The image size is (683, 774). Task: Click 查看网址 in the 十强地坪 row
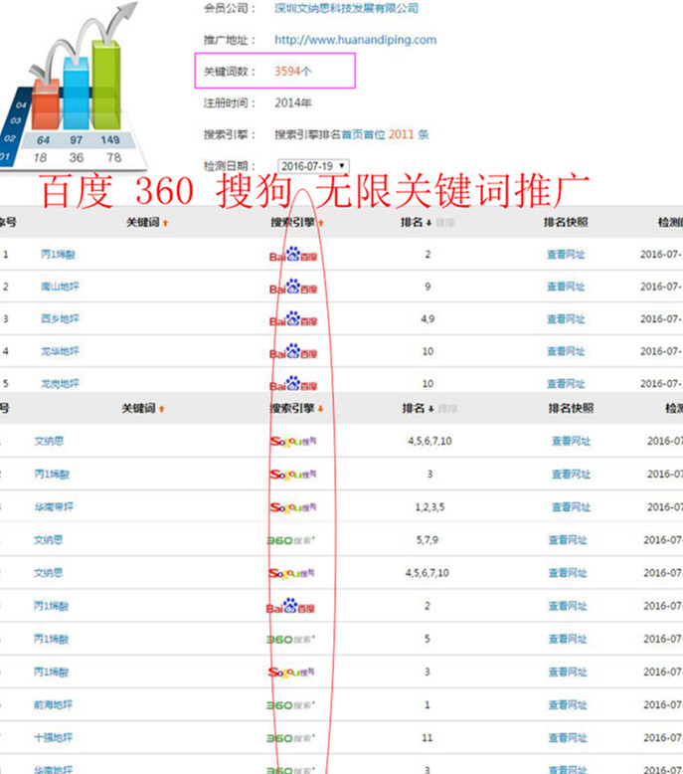[568, 737]
